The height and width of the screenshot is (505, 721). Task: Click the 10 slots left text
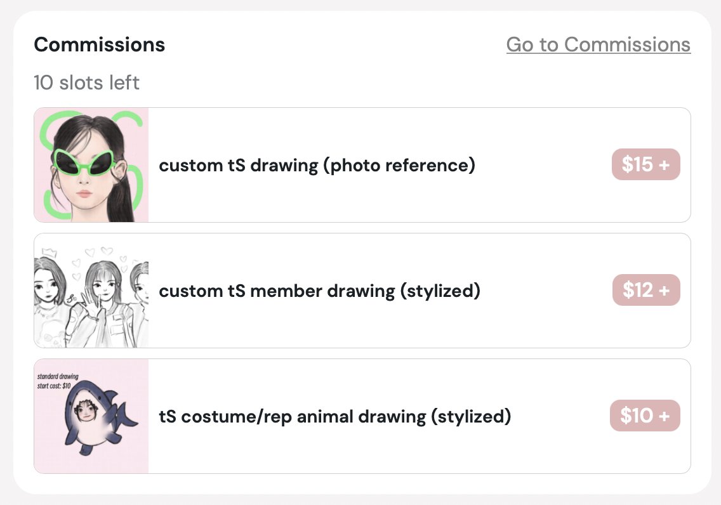coord(86,82)
